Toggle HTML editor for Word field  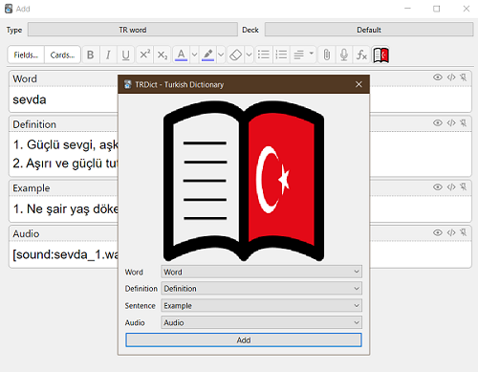tap(451, 77)
